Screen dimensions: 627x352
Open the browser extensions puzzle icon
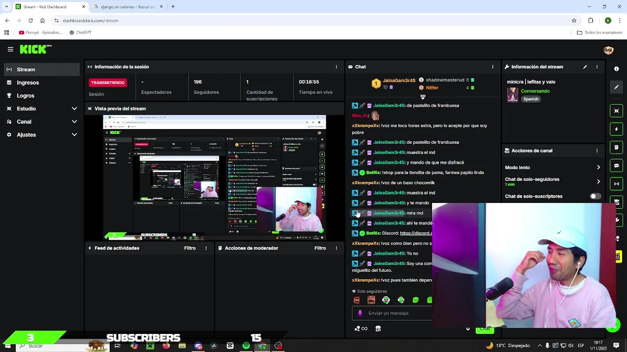[x=591, y=21]
